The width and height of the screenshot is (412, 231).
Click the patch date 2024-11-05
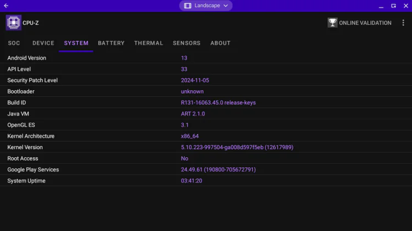coord(195,80)
